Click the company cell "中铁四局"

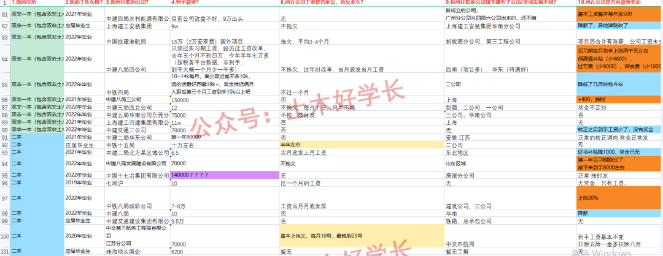(138, 85)
